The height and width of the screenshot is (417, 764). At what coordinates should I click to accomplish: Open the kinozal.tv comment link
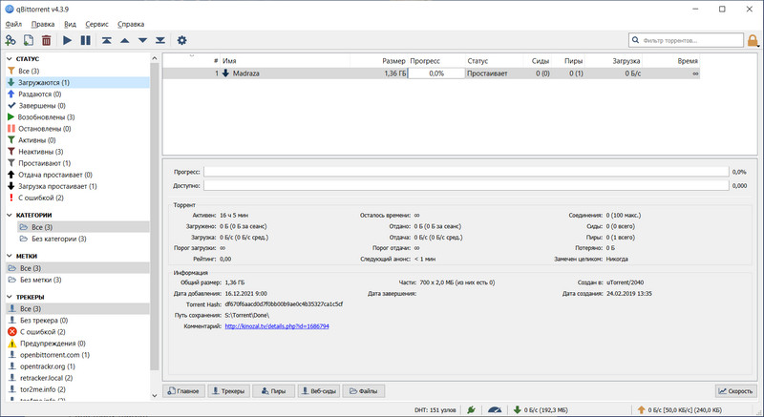pos(277,326)
